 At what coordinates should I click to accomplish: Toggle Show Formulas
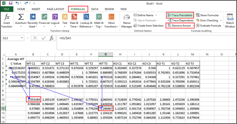[x=207, y=15]
